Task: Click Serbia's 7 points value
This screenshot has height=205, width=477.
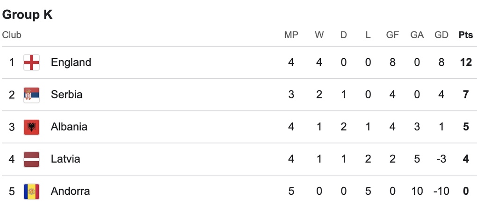Action: coord(466,95)
